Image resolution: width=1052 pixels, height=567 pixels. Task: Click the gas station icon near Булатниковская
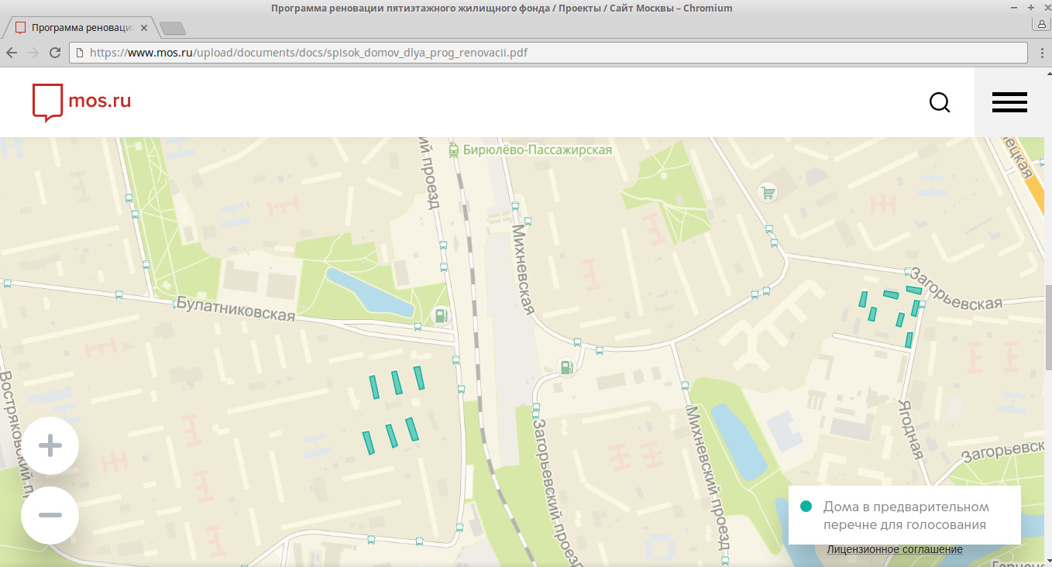440,315
